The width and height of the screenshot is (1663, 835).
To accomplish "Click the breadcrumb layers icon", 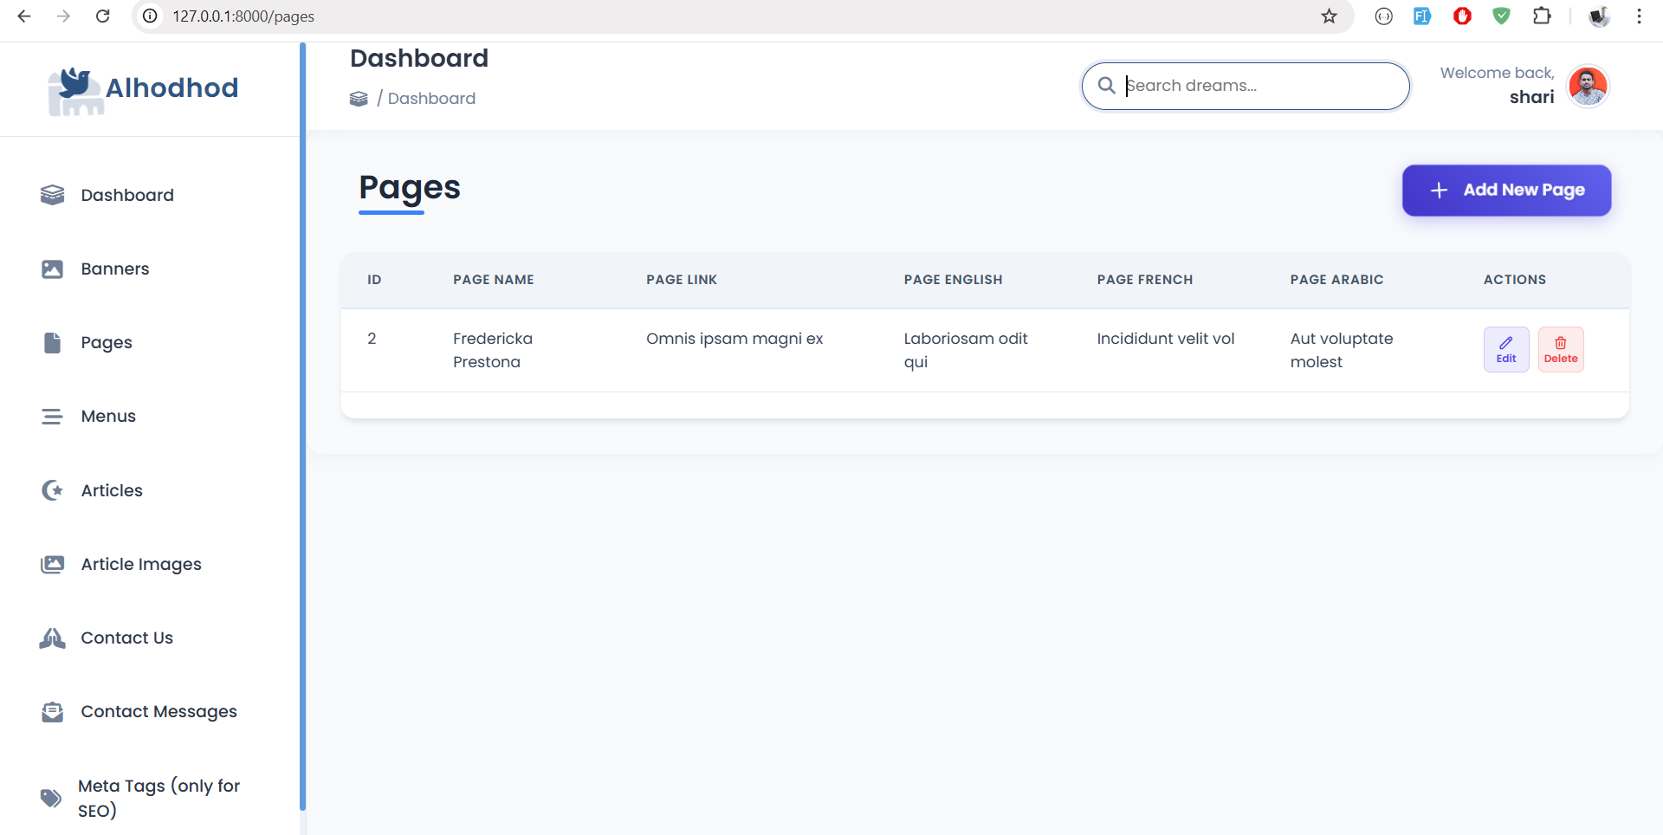I will click(359, 99).
